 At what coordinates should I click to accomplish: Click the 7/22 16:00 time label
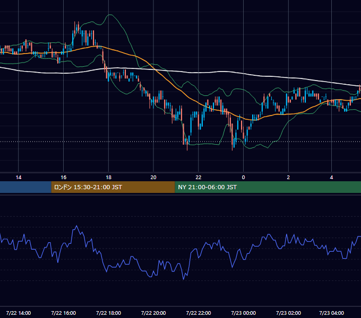[x=64, y=313]
